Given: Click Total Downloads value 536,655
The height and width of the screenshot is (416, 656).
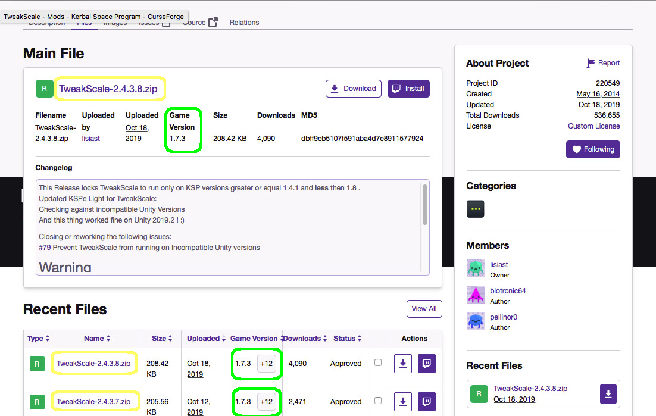Looking at the screenshot, I should point(607,115).
